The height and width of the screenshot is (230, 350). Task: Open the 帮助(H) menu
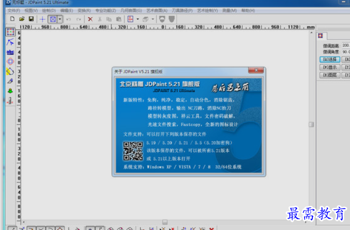coord(248,10)
